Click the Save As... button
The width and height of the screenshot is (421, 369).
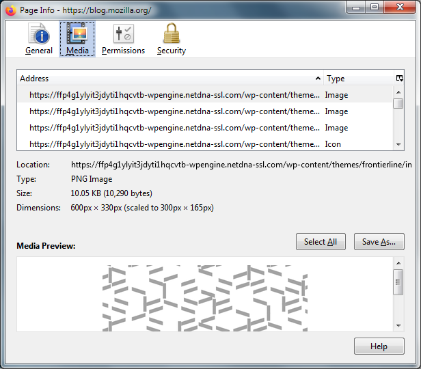coord(379,242)
